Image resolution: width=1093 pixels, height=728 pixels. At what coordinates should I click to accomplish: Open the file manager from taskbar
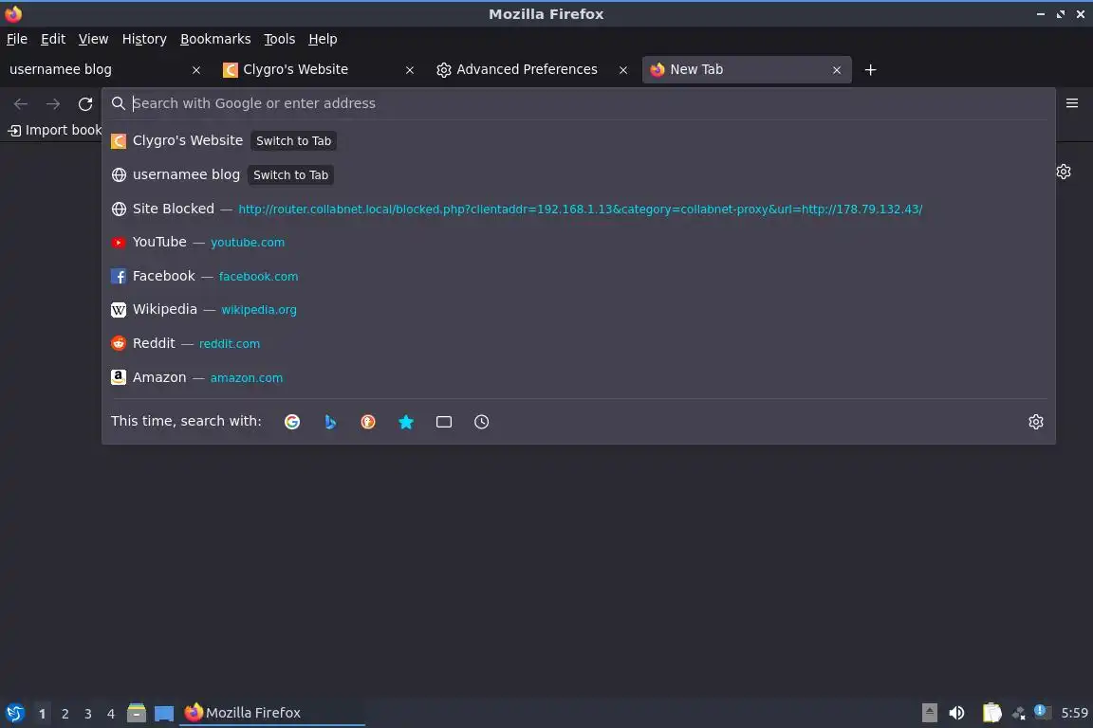click(137, 713)
